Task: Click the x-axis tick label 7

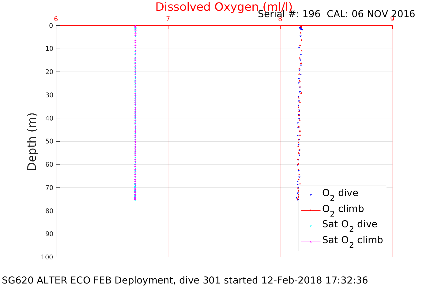Action: tap(168, 19)
